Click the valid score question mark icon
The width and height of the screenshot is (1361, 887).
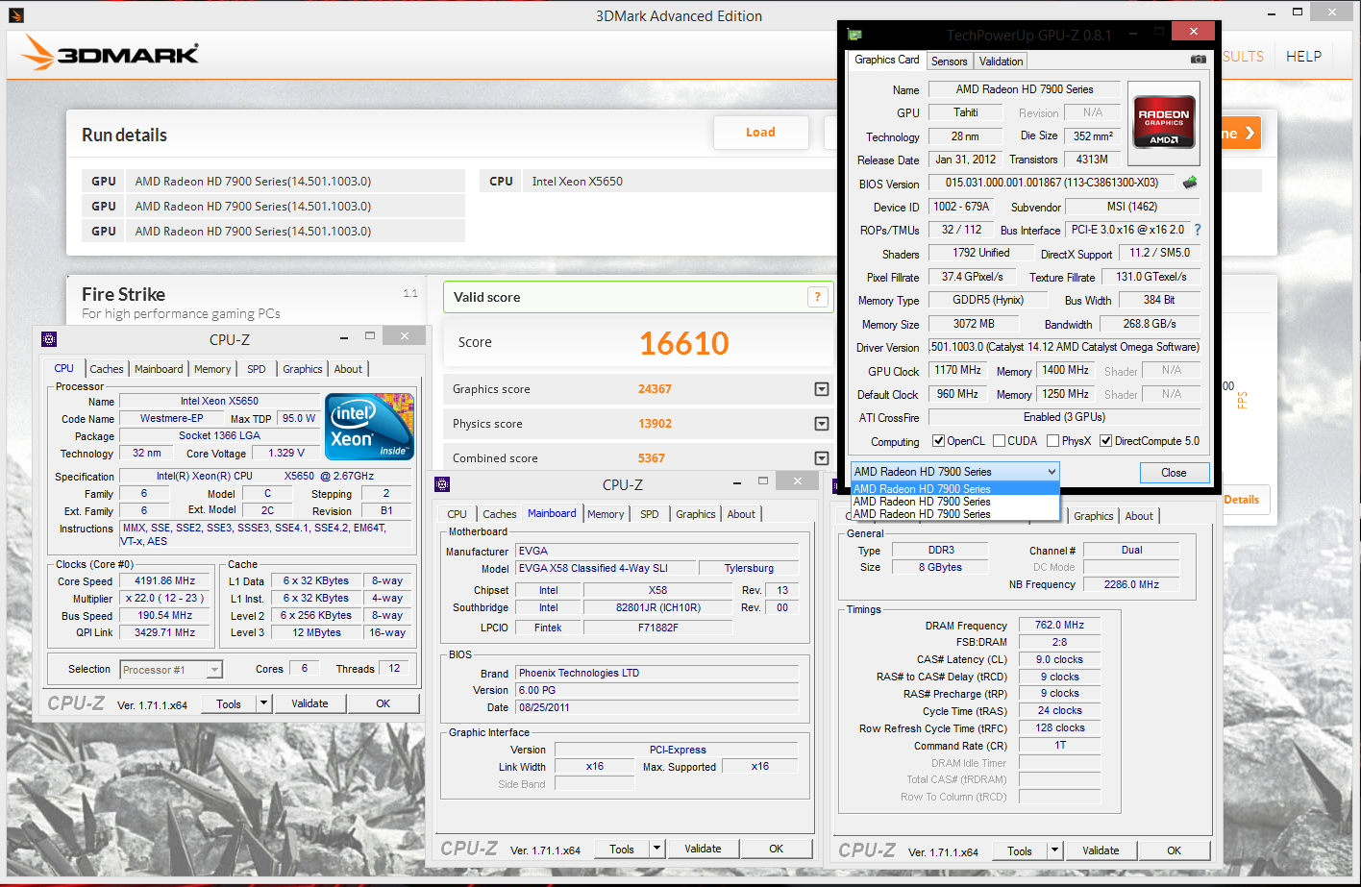click(x=818, y=297)
